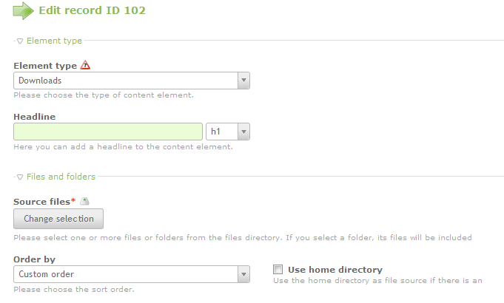Click the arrow button of Element type select
504x303 pixels.
(x=243, y=81)
